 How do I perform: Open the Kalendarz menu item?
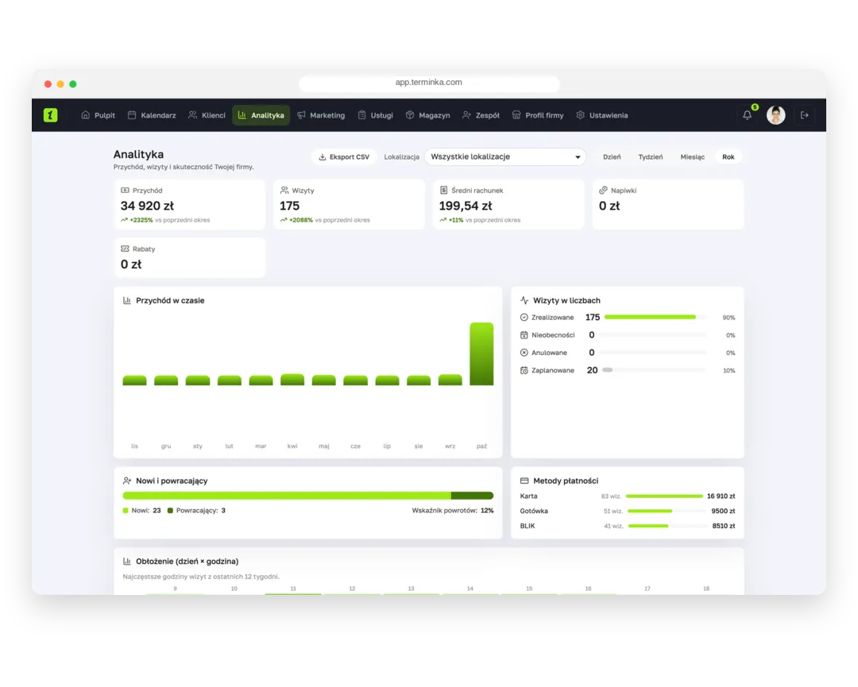(152, 115)
